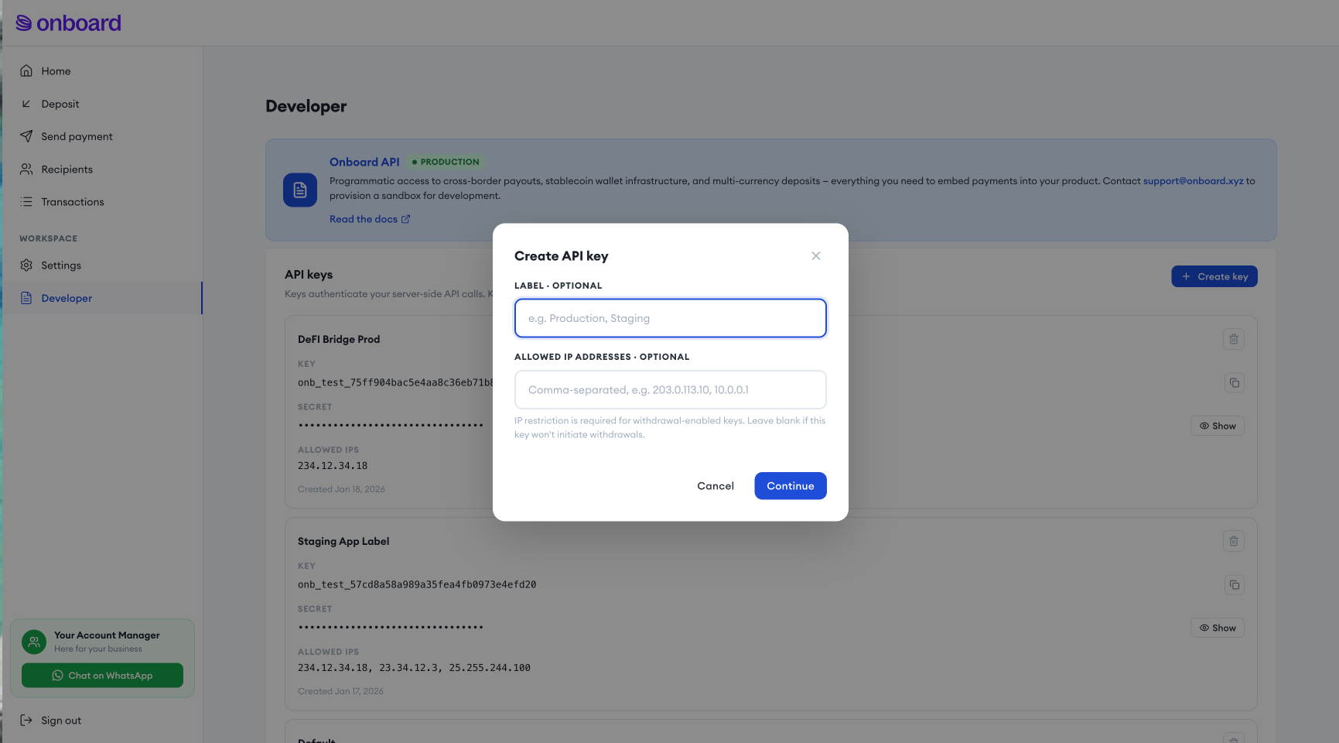Go to Send payment
1339x743 pixels.
coord(101,136)
